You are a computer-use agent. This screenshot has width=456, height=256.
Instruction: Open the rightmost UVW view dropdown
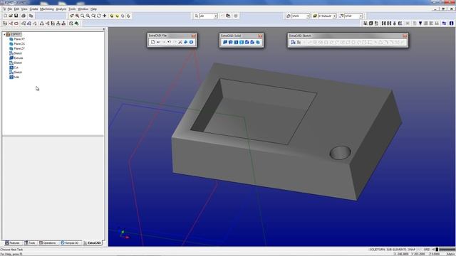pyautogui.click(x=361, y=16)
